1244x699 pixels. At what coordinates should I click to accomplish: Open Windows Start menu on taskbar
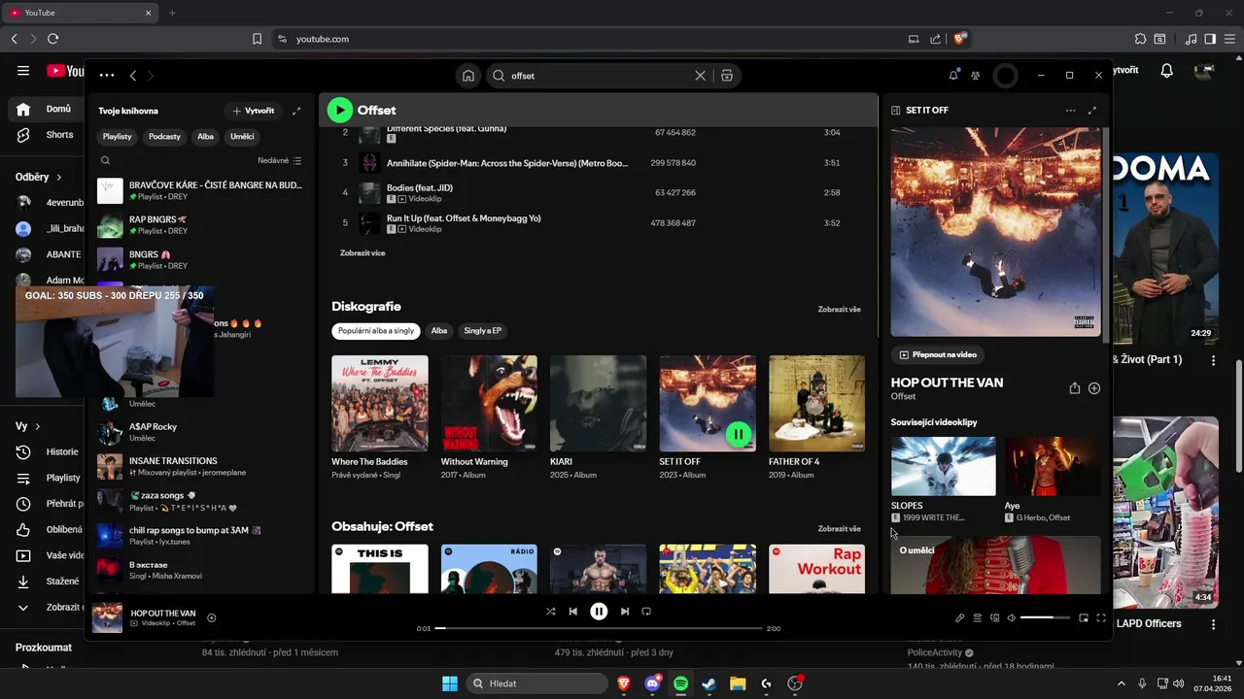[x=450, y=683]
